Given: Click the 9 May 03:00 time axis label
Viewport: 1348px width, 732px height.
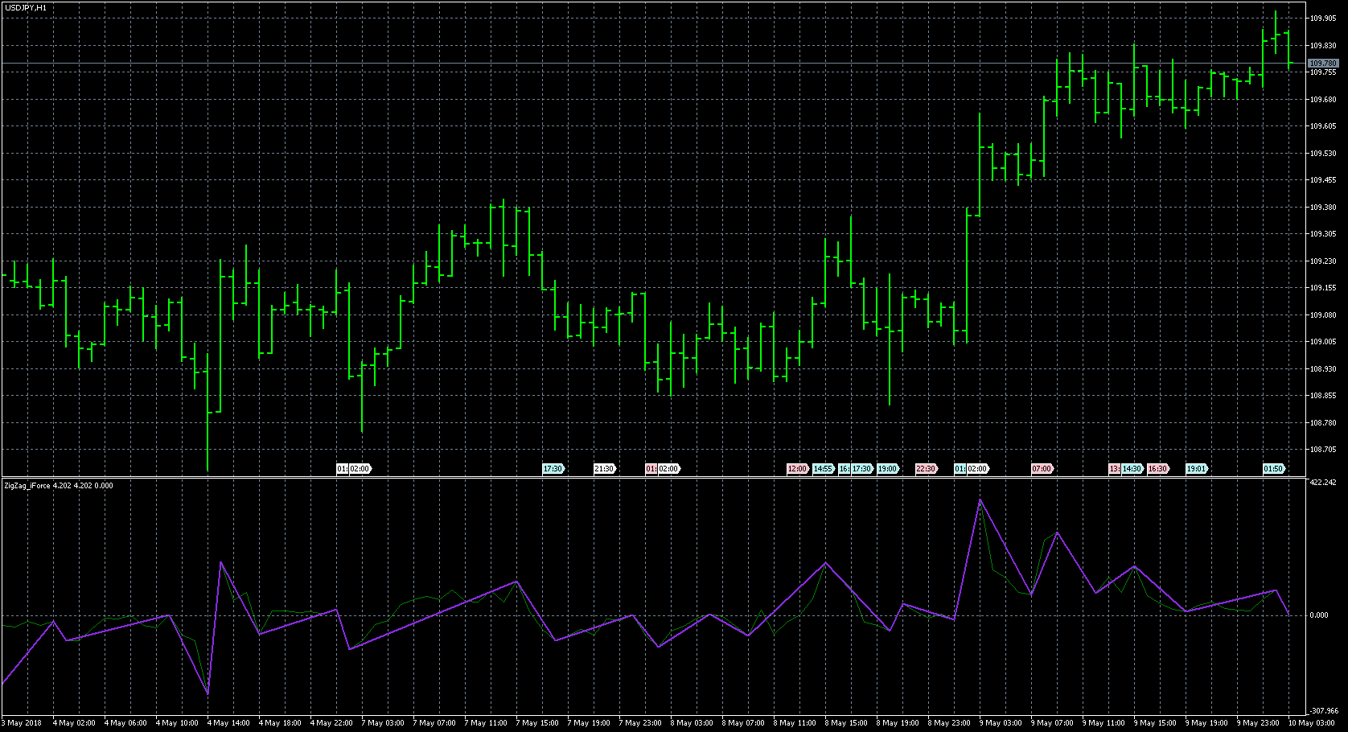Looking at the screenshot, I should pos(1001,723).
